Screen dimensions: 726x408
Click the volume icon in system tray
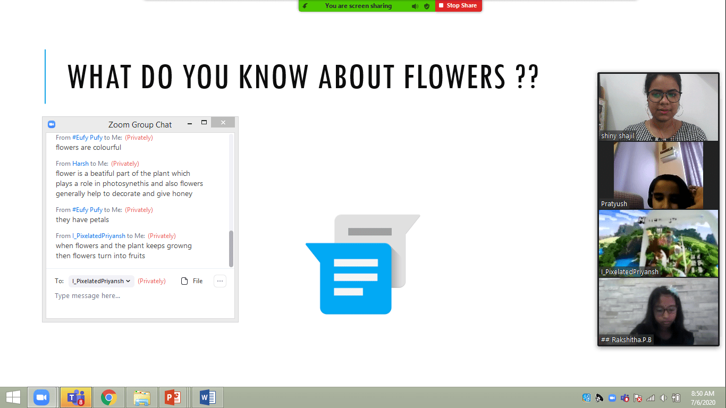coord(663,398)
